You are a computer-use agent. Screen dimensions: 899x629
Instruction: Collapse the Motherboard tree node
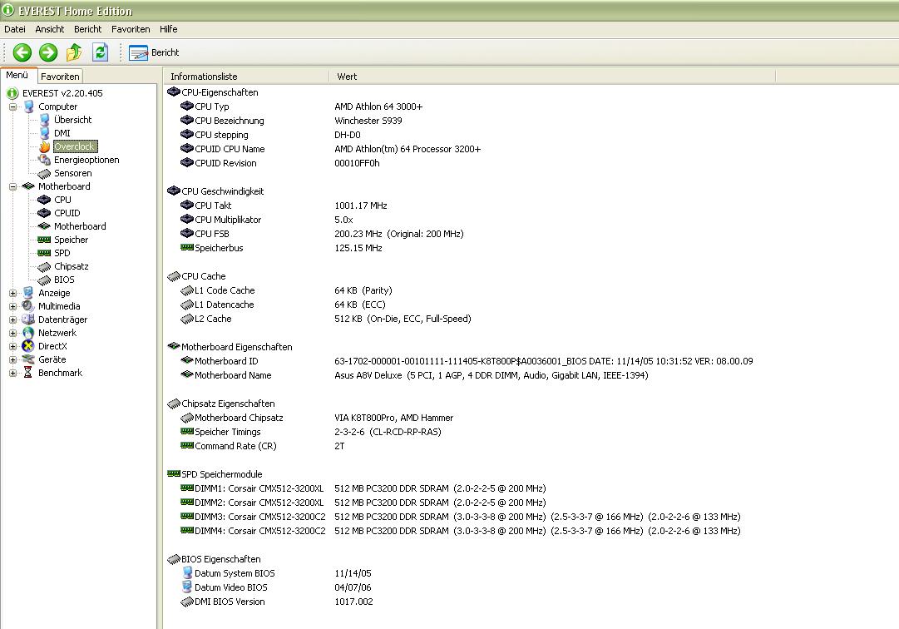click(x=12, y=186)
